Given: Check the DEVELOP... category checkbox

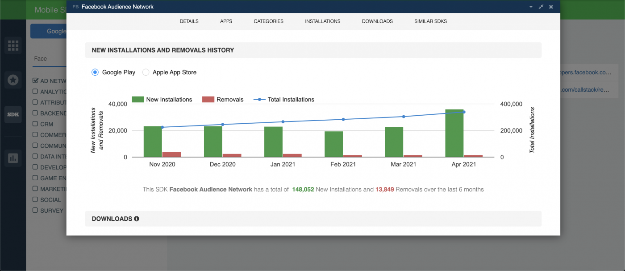Looking at the screenshot, I should coord(35,167).
